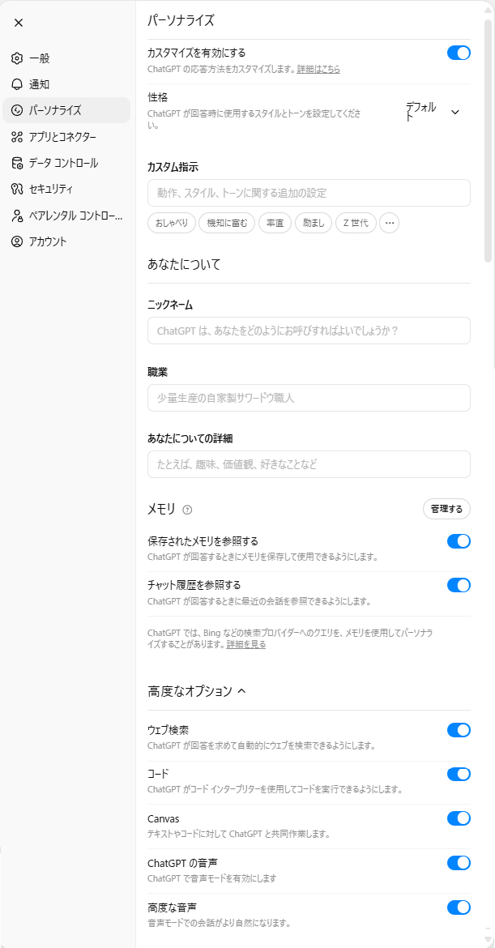
Task: Disable the カスタマイズを有効にする toggle
Action: pyautogui.click(x=459, y=53)
